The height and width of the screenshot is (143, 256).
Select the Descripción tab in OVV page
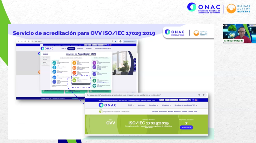click(155, 111)
